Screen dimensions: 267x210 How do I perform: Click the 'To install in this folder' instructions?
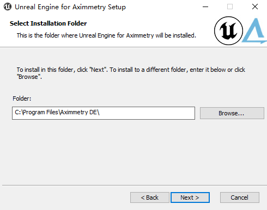131,73
